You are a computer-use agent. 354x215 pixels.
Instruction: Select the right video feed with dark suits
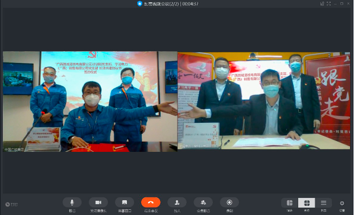(264, 101)
